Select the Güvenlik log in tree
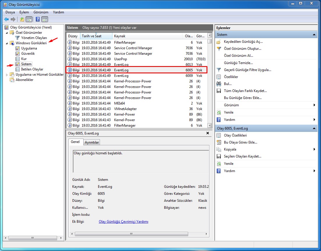 [28, 54]
